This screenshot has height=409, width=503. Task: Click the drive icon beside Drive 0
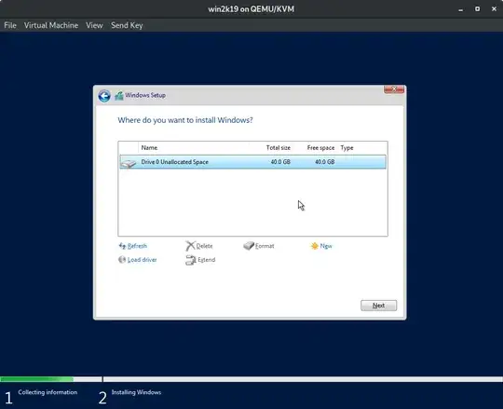tap(128, 163)
